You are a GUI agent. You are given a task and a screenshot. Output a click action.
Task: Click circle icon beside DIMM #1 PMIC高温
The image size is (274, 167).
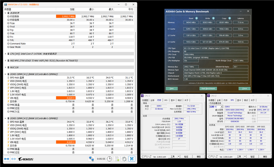point(8,105)
